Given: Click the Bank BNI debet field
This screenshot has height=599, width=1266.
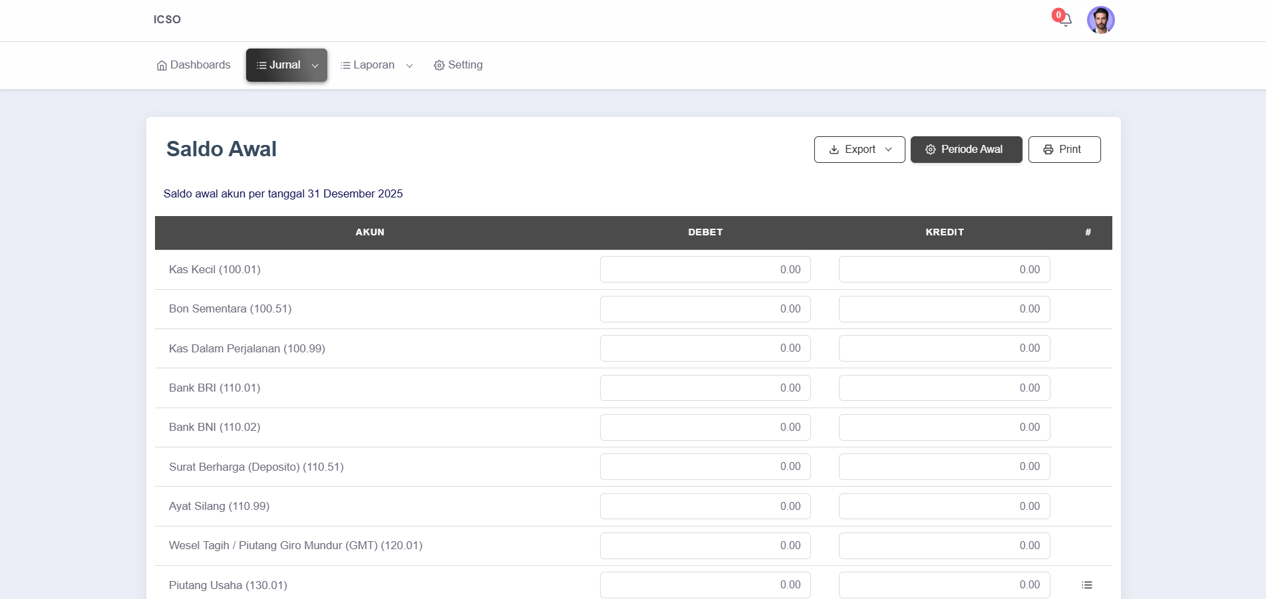Looking at the screenshot, I should (x=705, y=427).
